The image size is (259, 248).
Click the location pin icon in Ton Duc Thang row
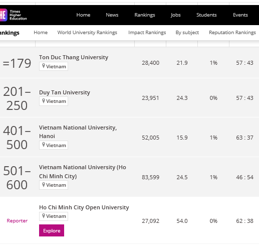[44, 66]
